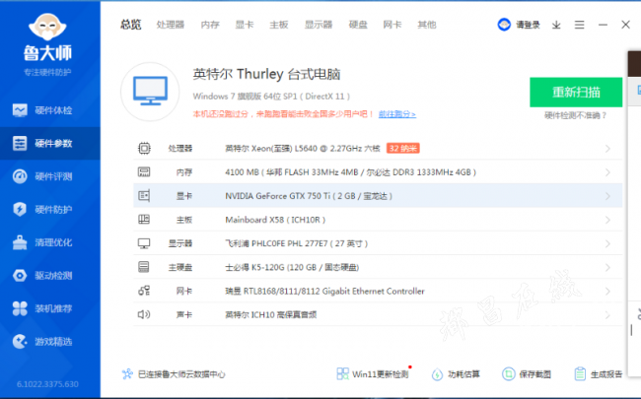This screenshot has width=641, height=399.
Task: Switch to the 处理器 tab
Action: tap(171, 25)
